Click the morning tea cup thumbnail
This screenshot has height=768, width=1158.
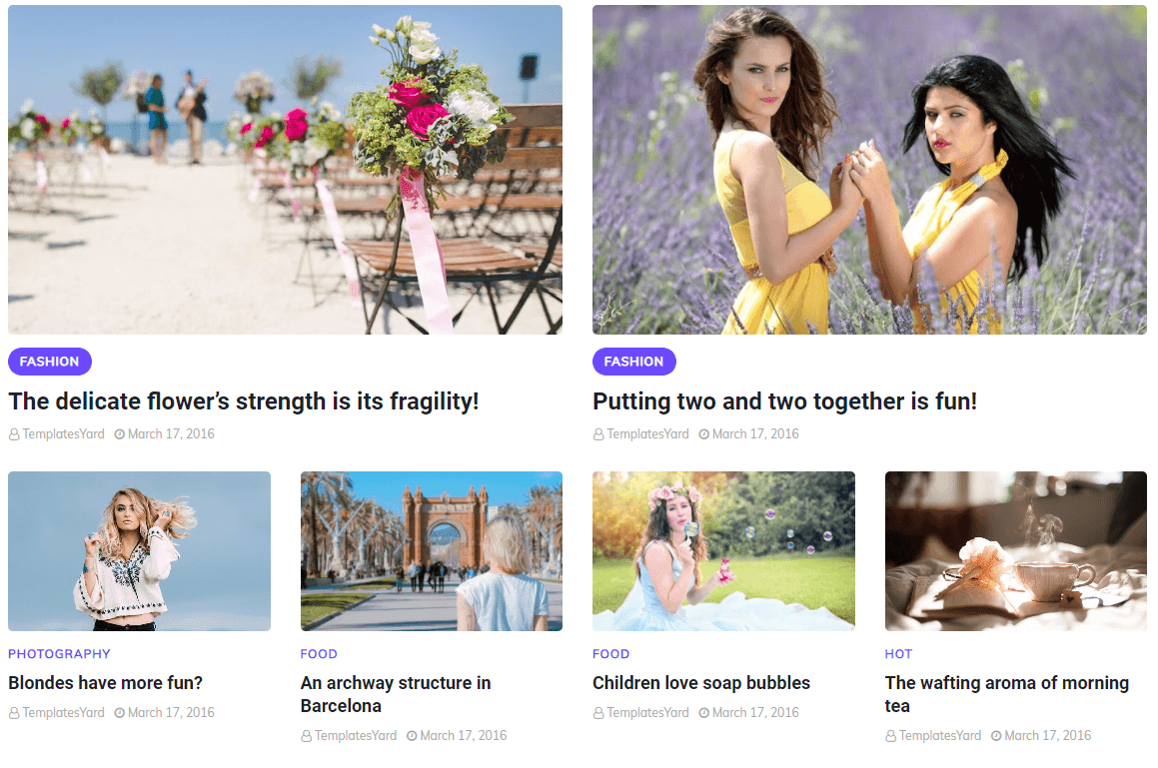click(x=1015, y=551)
